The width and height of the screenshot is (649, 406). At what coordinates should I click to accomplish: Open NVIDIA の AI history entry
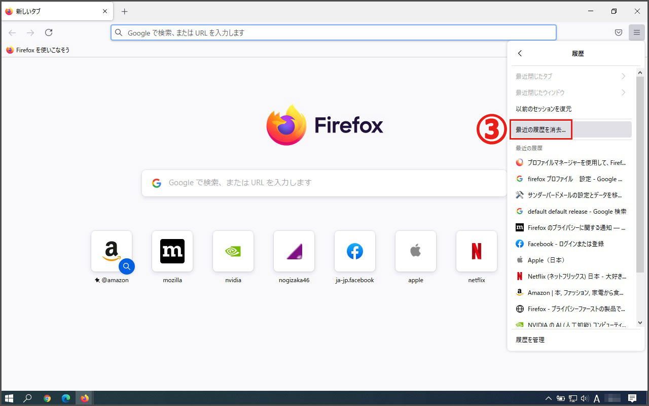pyautogui.click(x=571, y=323)
